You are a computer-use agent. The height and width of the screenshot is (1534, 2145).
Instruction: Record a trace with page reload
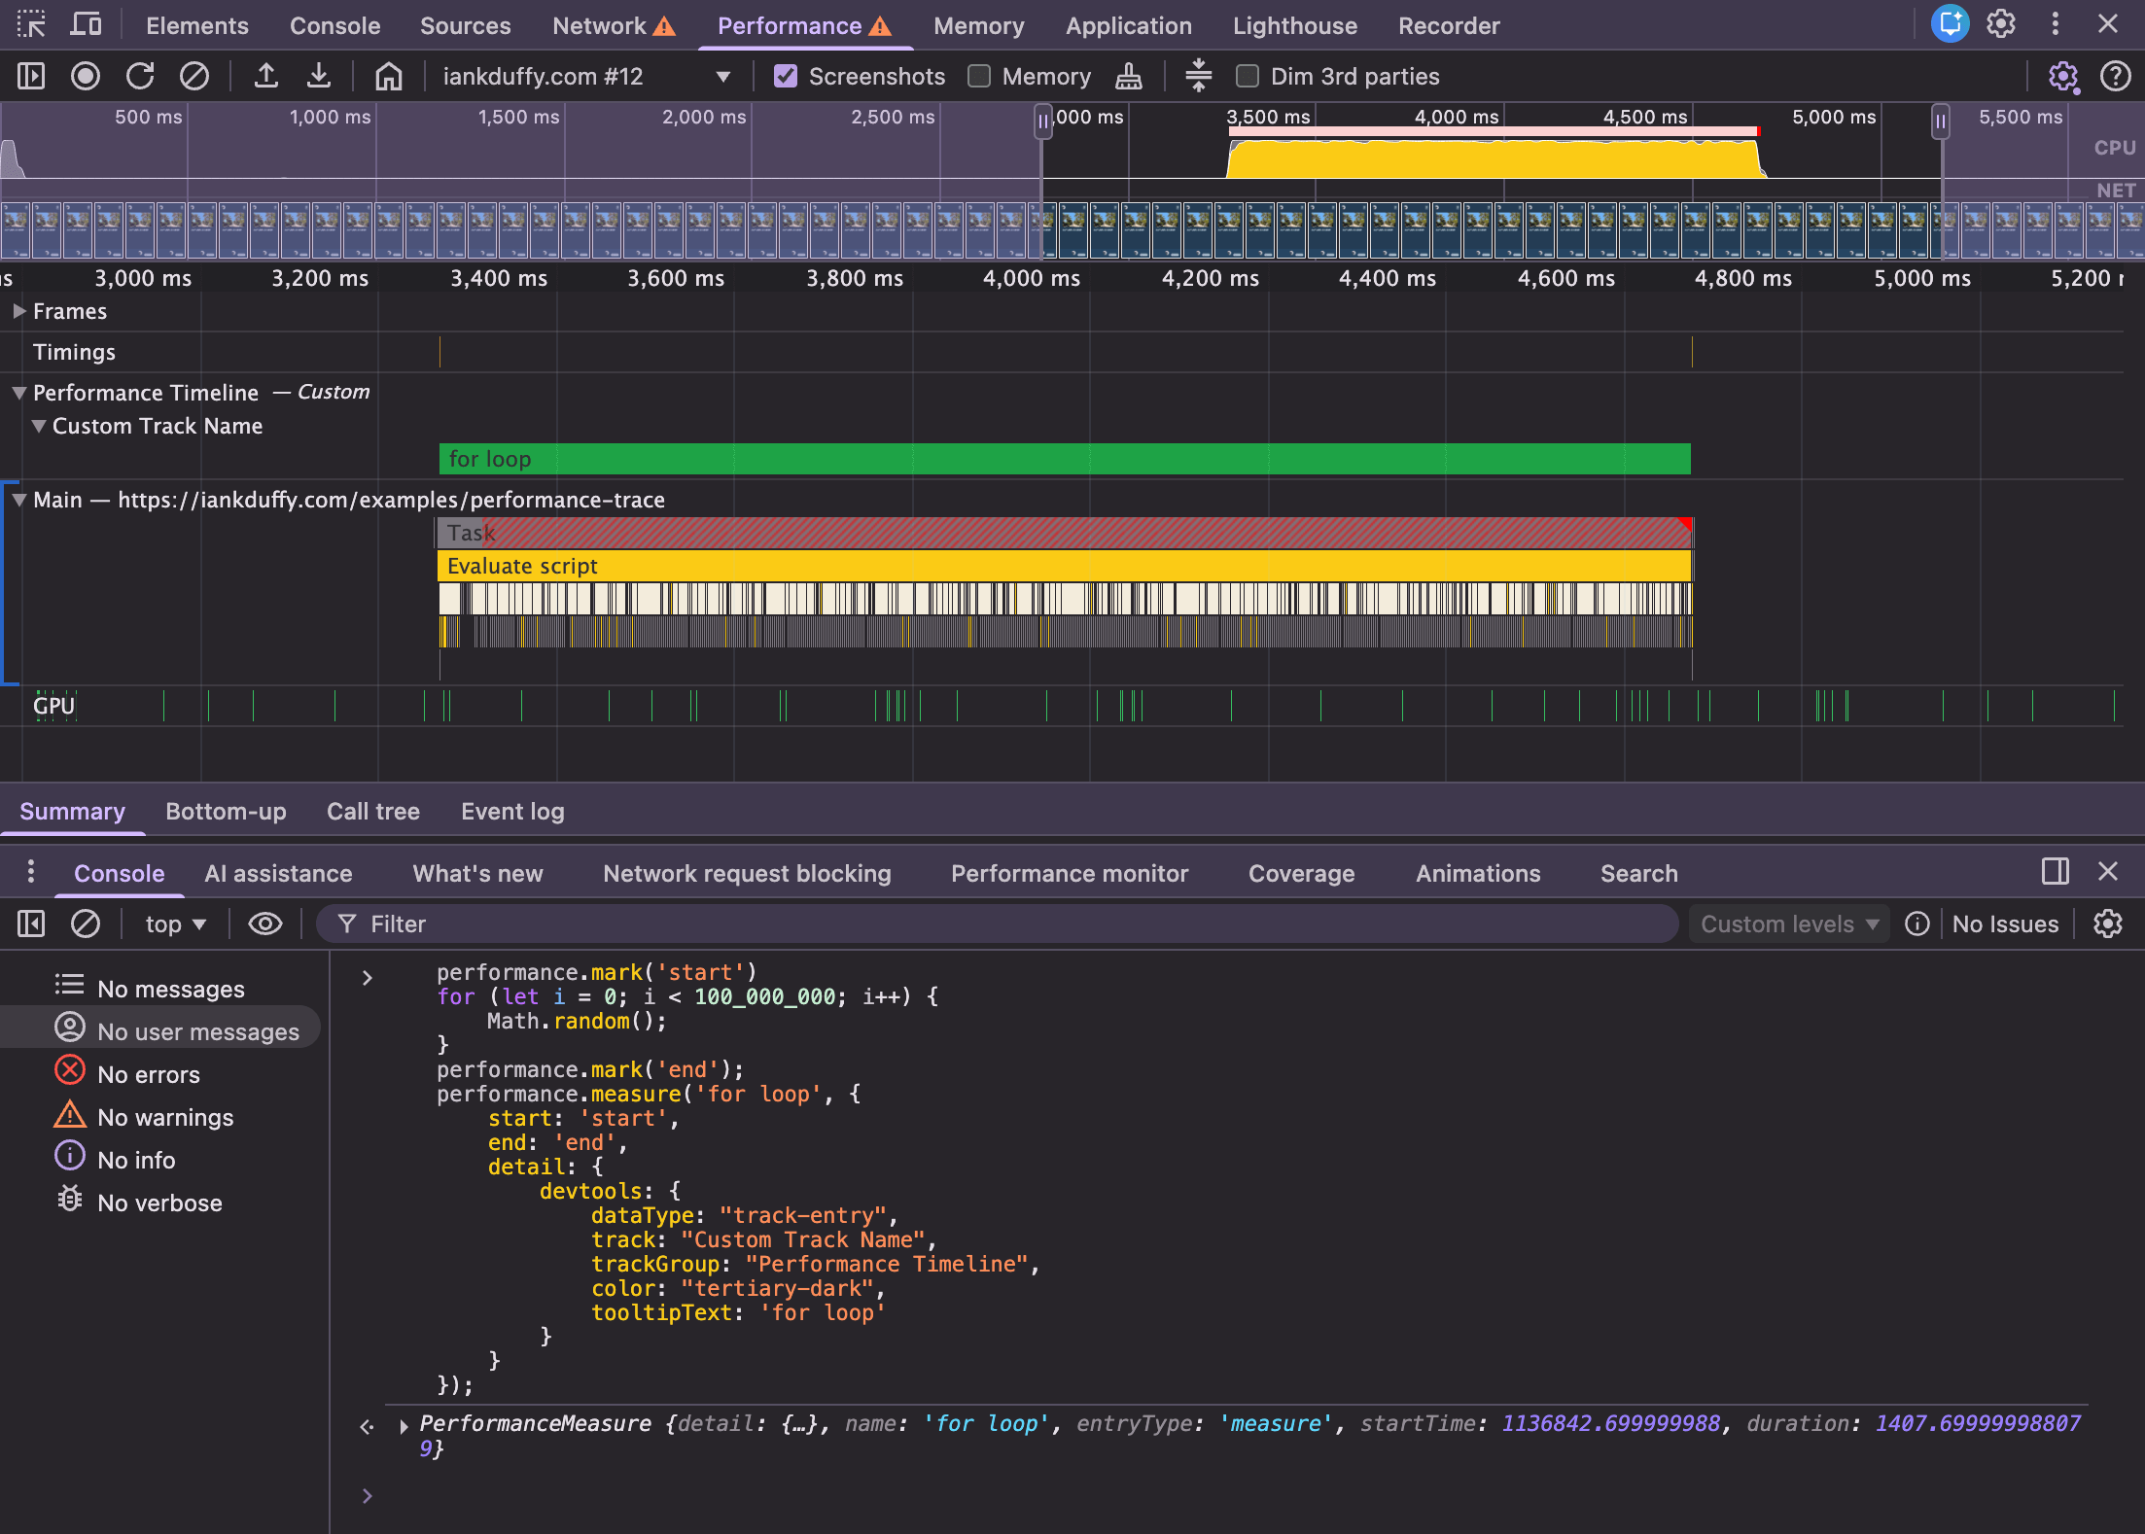(141, 75)
